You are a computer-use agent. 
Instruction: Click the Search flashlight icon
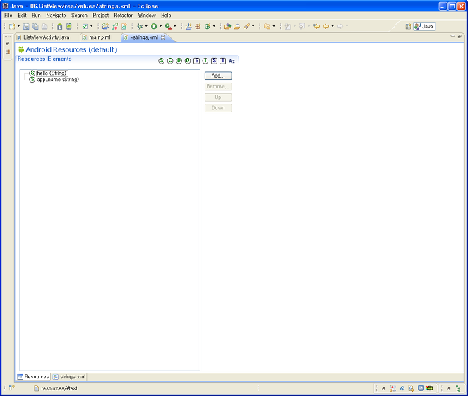coord(246,27)
